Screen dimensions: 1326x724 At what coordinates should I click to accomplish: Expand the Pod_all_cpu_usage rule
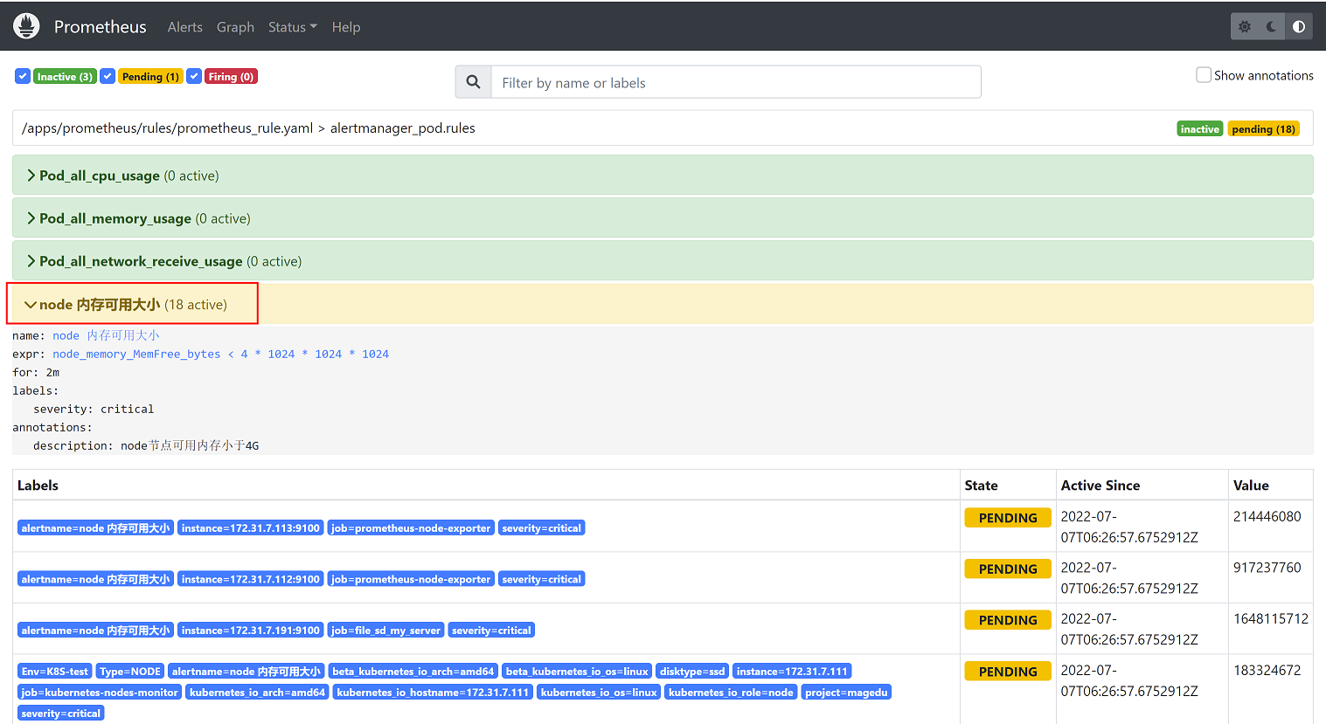click(x=99, y=176)
